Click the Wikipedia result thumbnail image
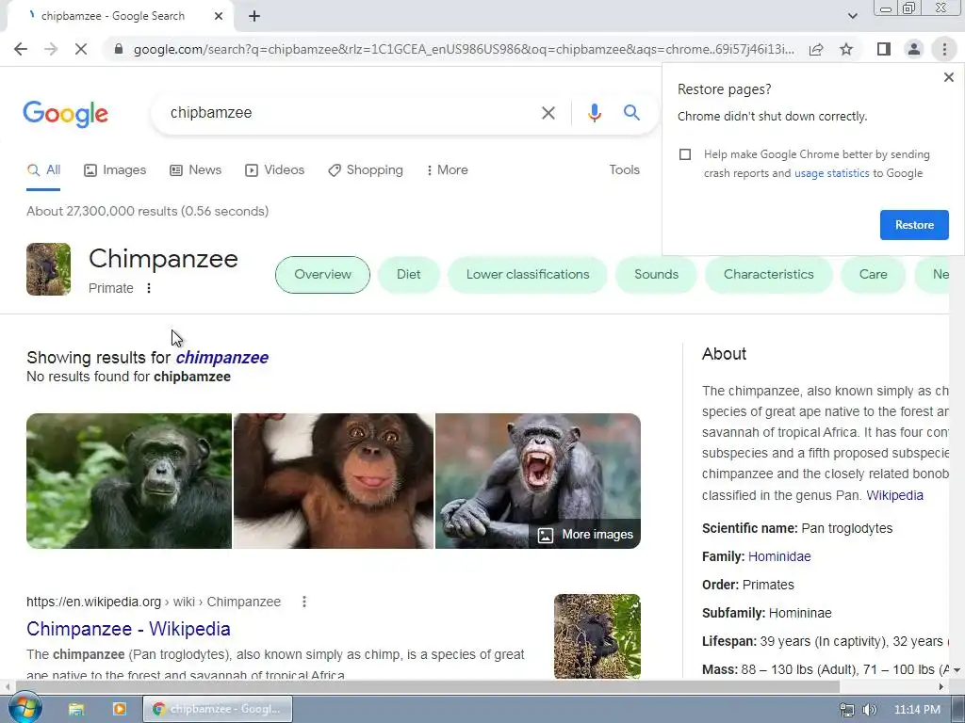Image resolution: width=965 pixels, height=723 pixels. 597,636
